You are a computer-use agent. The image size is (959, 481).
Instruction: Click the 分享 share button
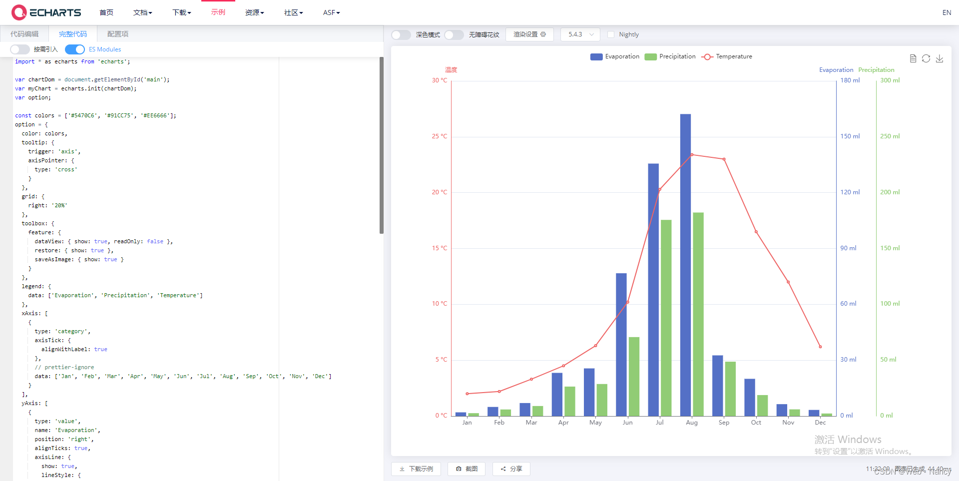(511, 469)
